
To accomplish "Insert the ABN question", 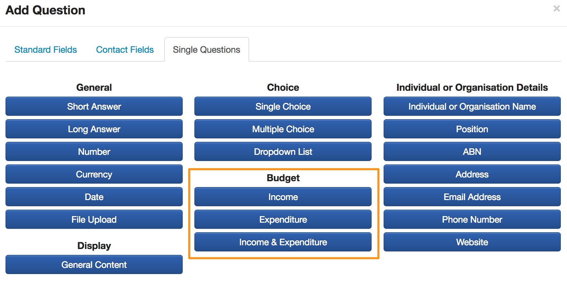I will click(x=472, y=152).
